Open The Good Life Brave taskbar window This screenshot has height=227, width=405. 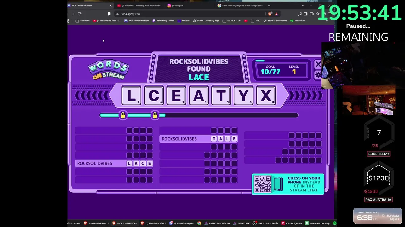point(153,224)
